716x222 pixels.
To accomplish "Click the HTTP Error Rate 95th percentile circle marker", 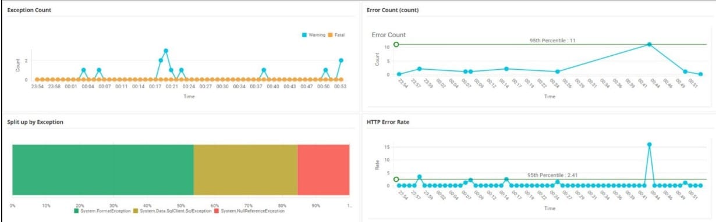I will coord(396,180).
